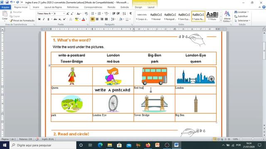
Task: Click the Localizar button
Action: click(x=241, y=12)
